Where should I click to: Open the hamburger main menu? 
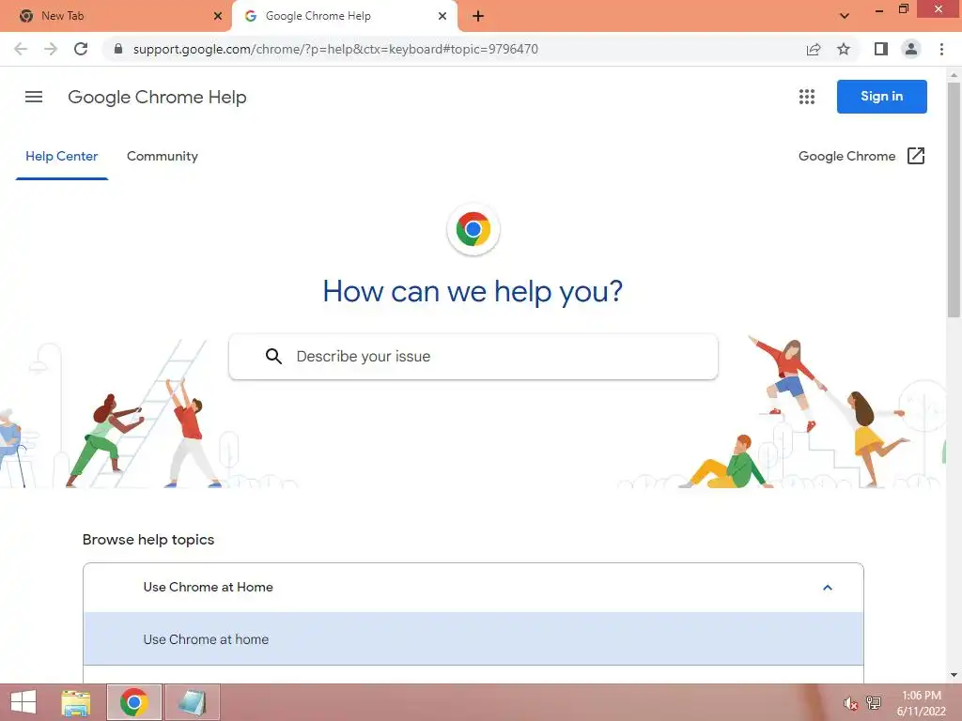(34, 97)
